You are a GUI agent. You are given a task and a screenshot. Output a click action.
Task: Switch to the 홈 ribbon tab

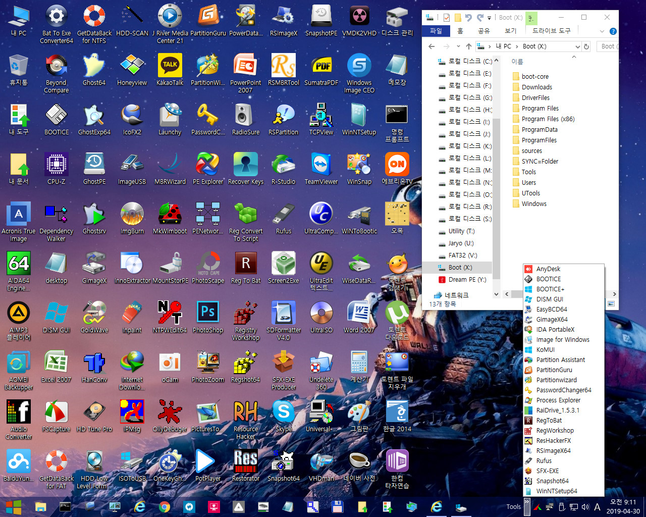coord(460,31)
